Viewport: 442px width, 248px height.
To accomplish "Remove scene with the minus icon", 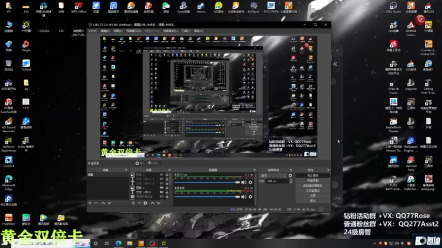I will coord(96,203).
